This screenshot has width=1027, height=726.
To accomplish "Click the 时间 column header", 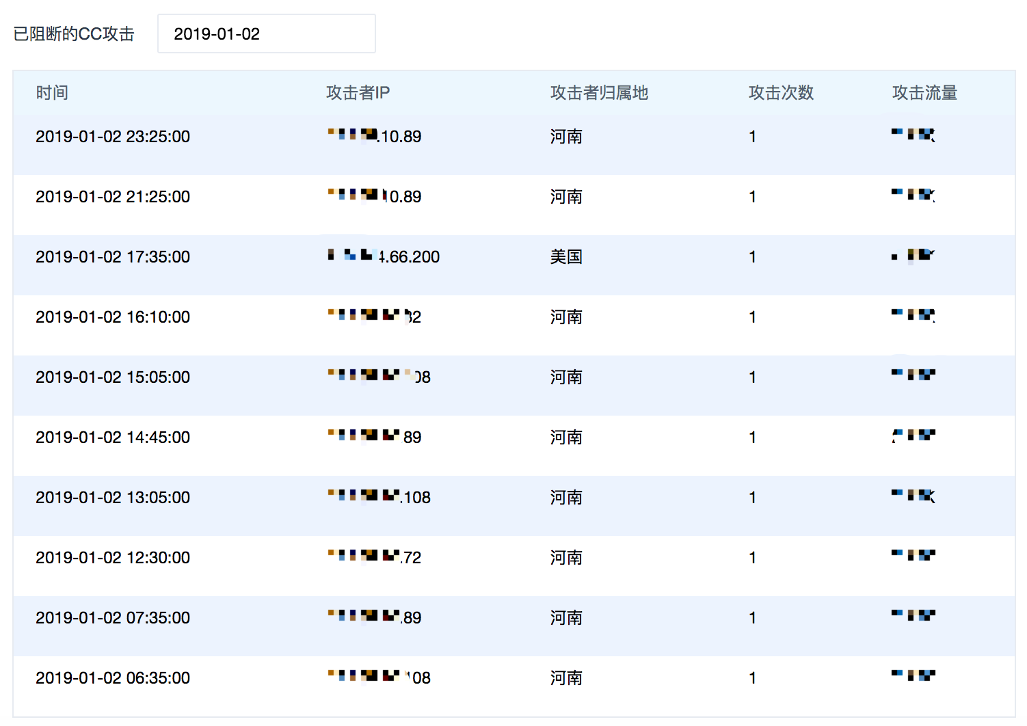I will click(52, 93).
